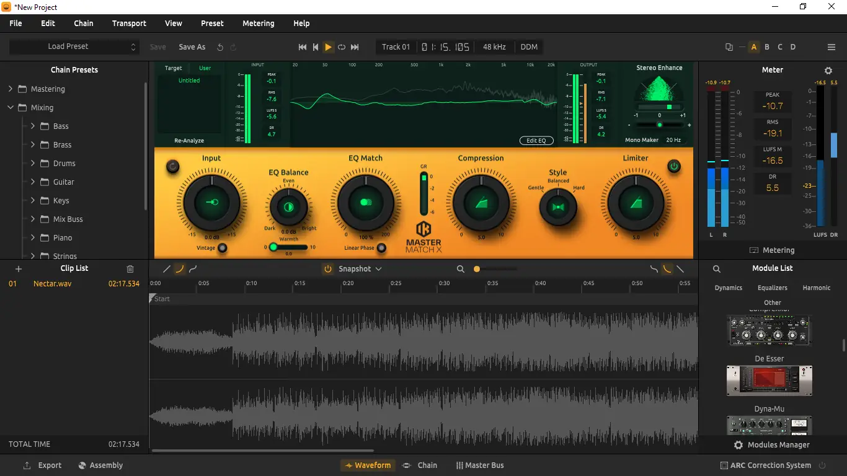
Task: Open the Snapshot dropdown
Action: point(360,269)
